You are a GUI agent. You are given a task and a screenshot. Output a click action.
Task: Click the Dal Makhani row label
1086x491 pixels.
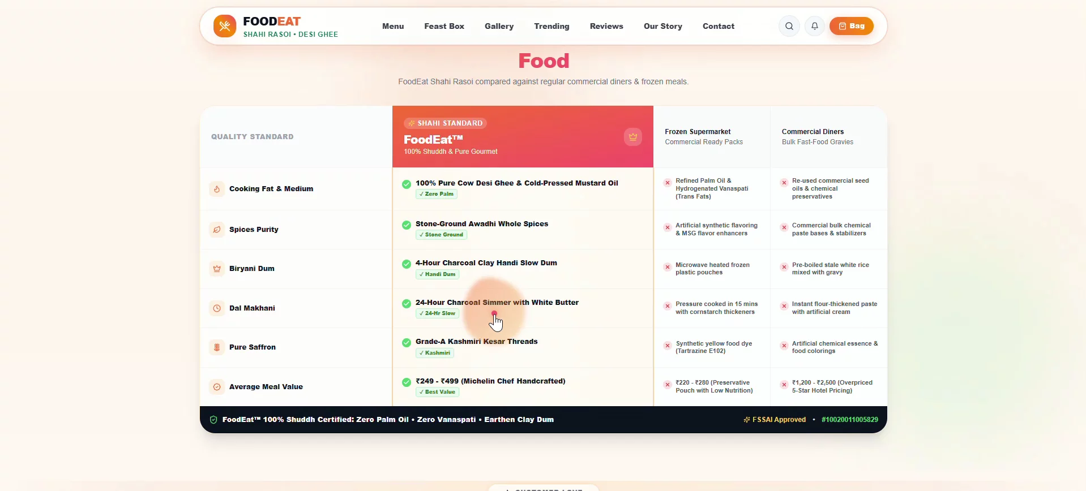[x=252, y=308]
